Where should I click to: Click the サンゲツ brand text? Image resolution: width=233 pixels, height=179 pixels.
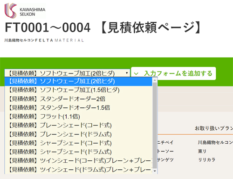(165, 160)
